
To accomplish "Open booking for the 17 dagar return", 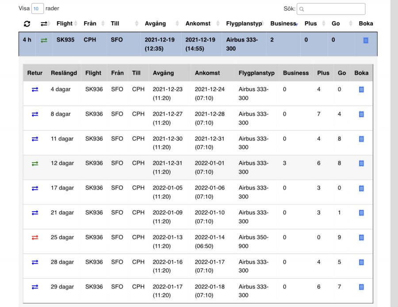I will [x=361, y=188].
